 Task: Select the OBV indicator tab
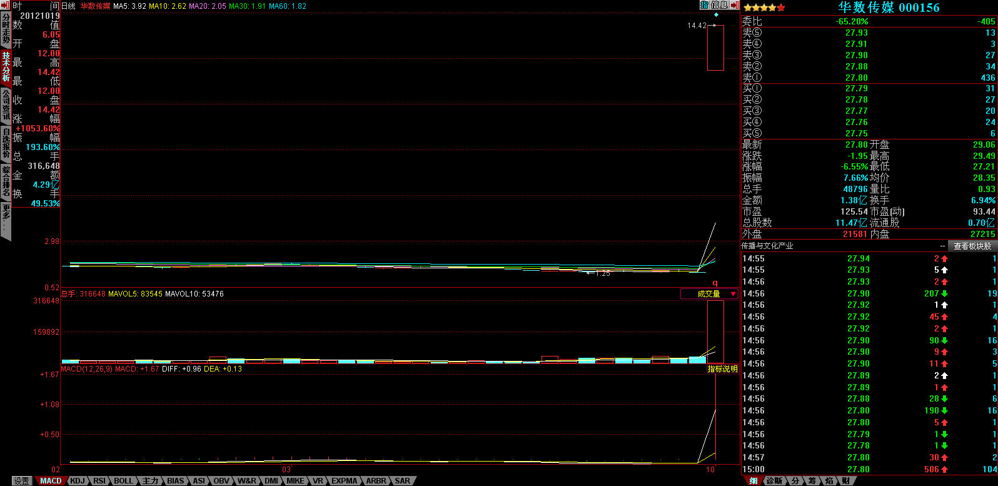tap(221, 481)
